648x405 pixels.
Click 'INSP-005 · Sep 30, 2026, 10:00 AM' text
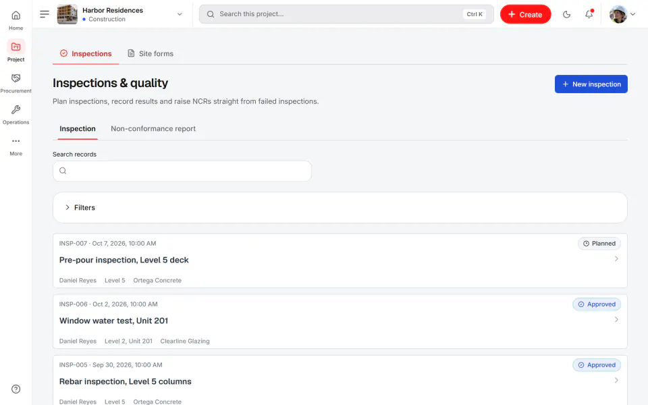[x=111, y=365]
